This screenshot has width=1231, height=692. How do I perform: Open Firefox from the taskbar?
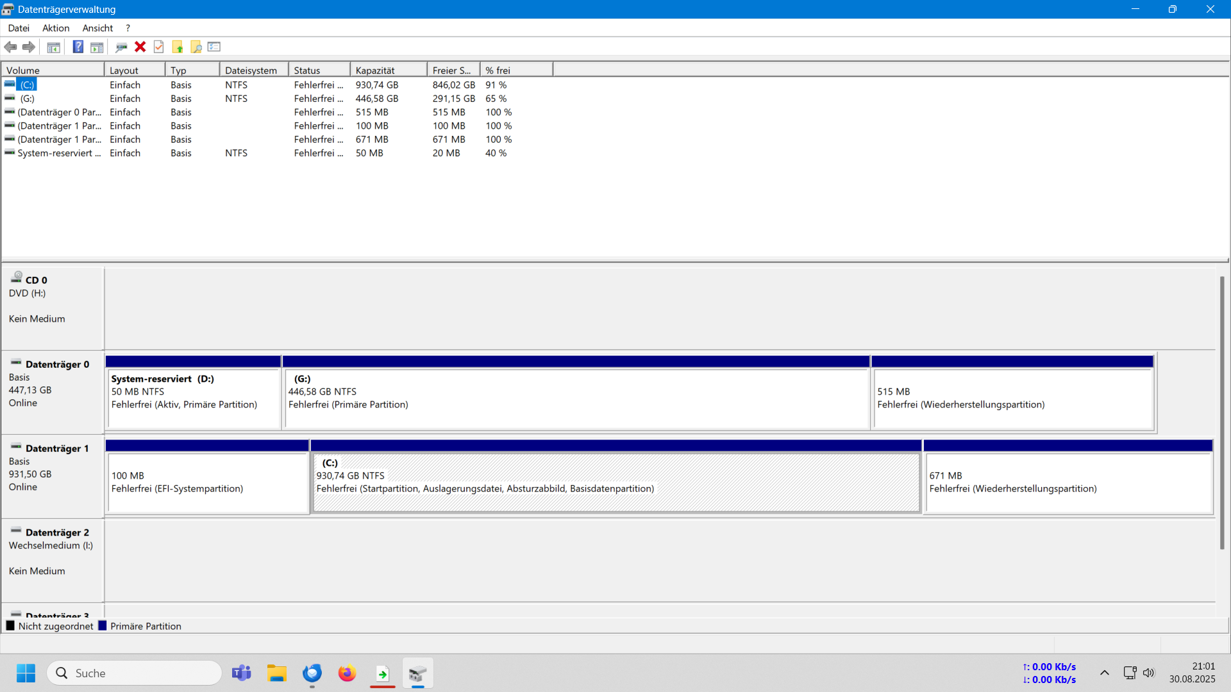click(x=347, y=673)
